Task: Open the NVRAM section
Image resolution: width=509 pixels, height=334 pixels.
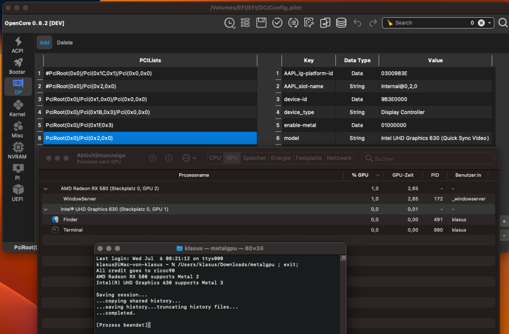Action: coord(17,151)
